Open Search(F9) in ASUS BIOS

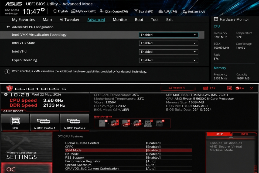click(x=144, y=11)
